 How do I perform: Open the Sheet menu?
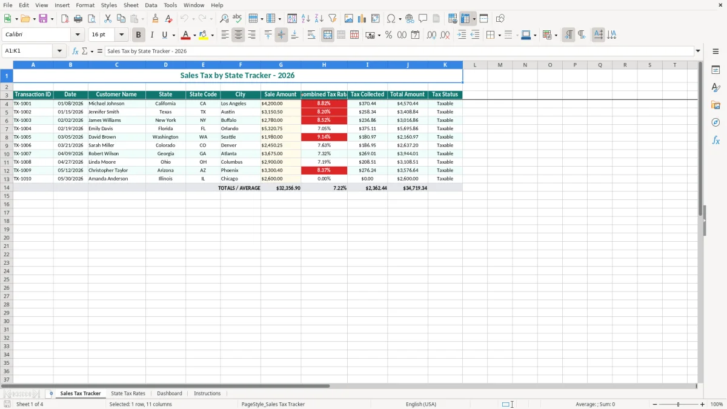(131, 5)
